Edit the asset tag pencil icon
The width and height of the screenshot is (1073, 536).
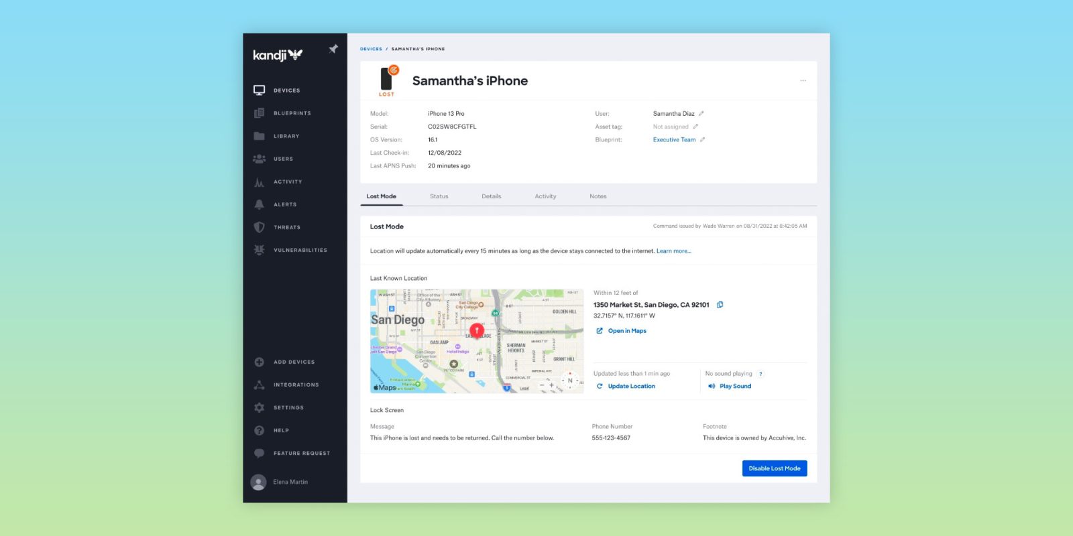[x=695, y=127]
